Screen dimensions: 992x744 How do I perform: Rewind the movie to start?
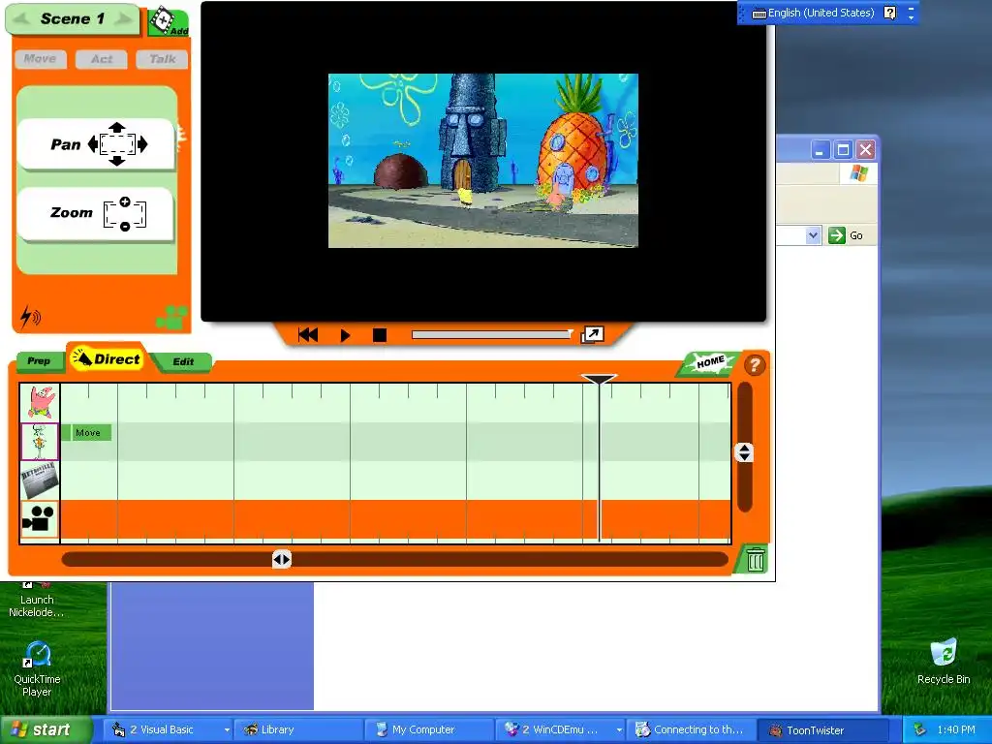click(308, 334)
